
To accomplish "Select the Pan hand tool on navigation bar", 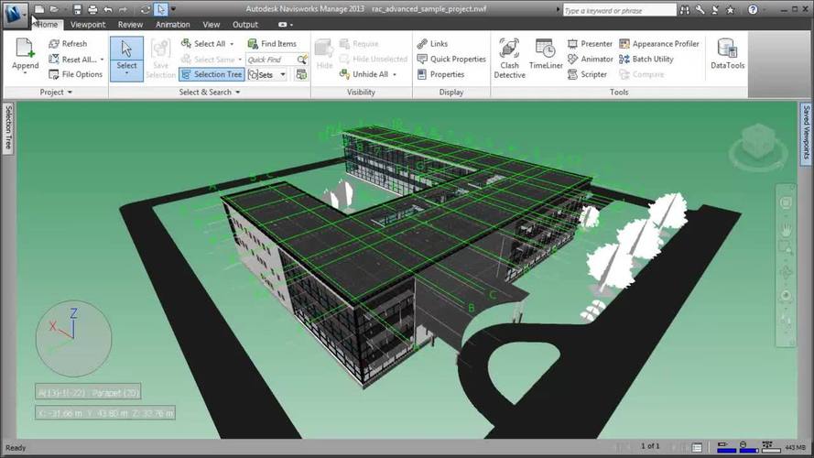I will pyautogui.click(x=786, y=229).
